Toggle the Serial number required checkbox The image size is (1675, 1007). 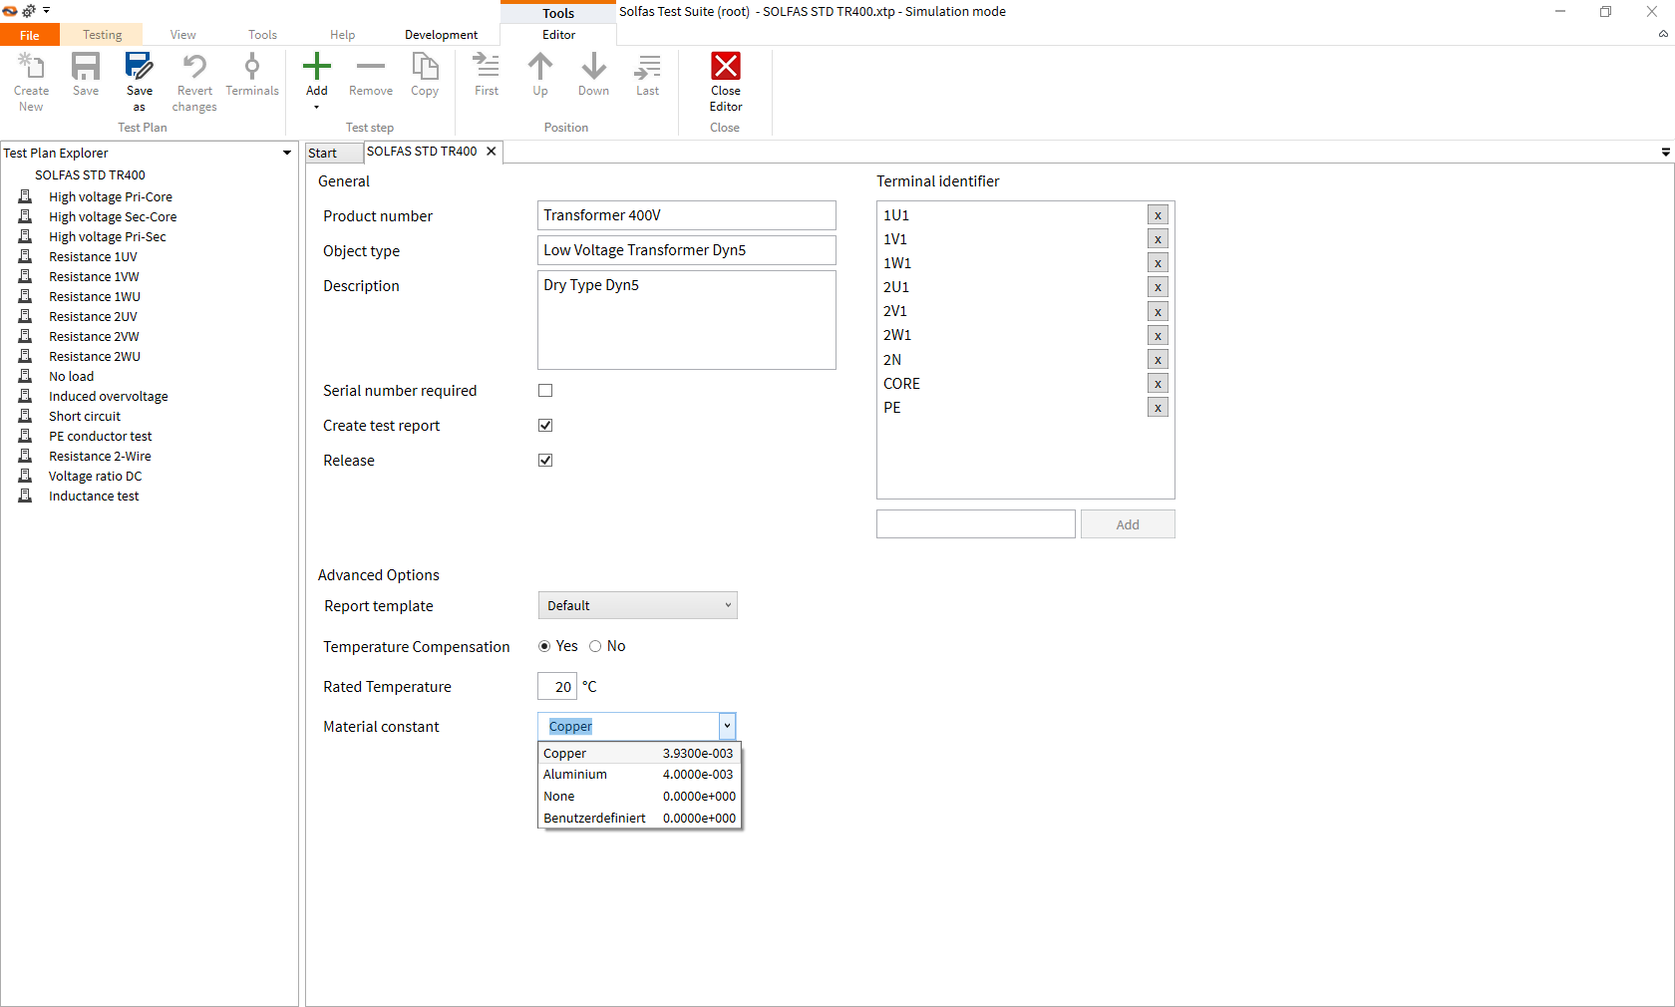545,391
